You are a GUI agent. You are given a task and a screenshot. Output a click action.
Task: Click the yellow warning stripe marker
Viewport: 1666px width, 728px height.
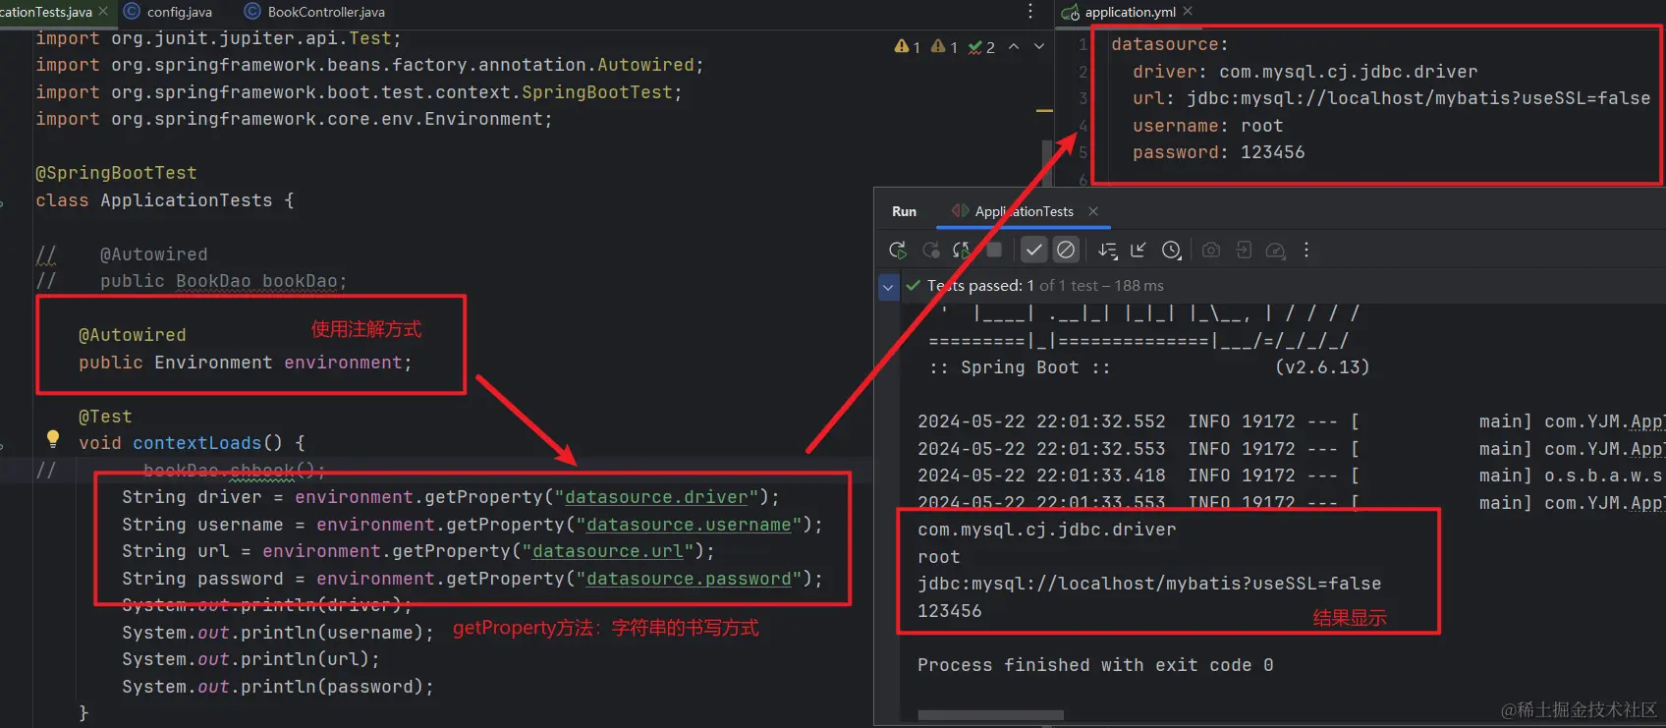coord(1044,111)
